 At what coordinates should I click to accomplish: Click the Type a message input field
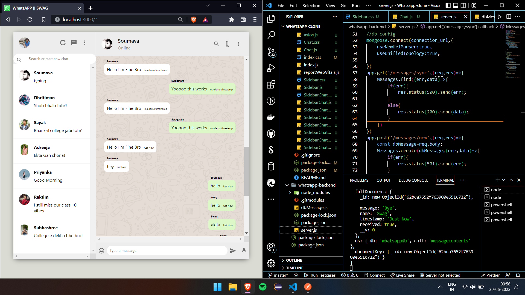pyautogui.click(x=167, y=250)
